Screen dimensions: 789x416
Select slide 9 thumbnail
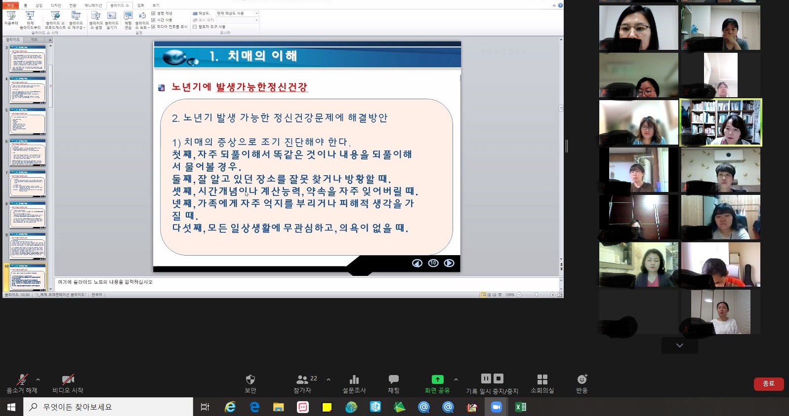pos(28,246)
